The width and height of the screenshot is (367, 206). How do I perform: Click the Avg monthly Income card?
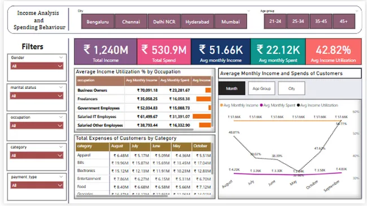coord(221,52)
